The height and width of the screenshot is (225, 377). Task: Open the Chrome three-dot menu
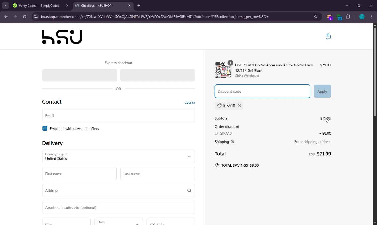pos(371,17)
